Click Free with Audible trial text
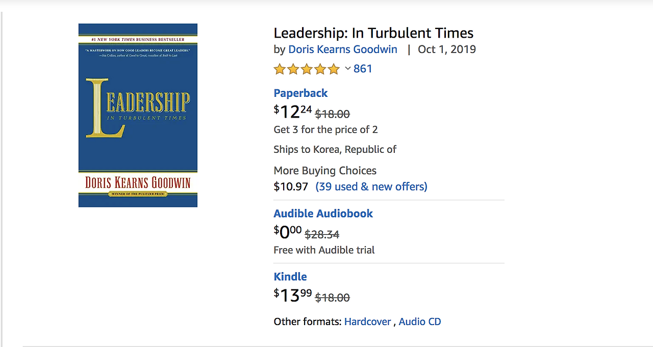Screen dimensions: 653x347 pos(324,250)
